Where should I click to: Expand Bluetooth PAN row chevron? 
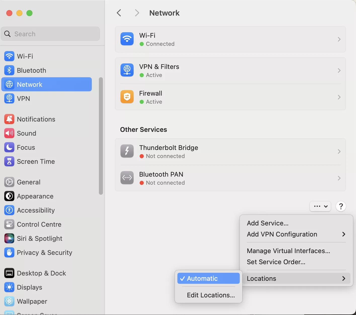point(339,178)
